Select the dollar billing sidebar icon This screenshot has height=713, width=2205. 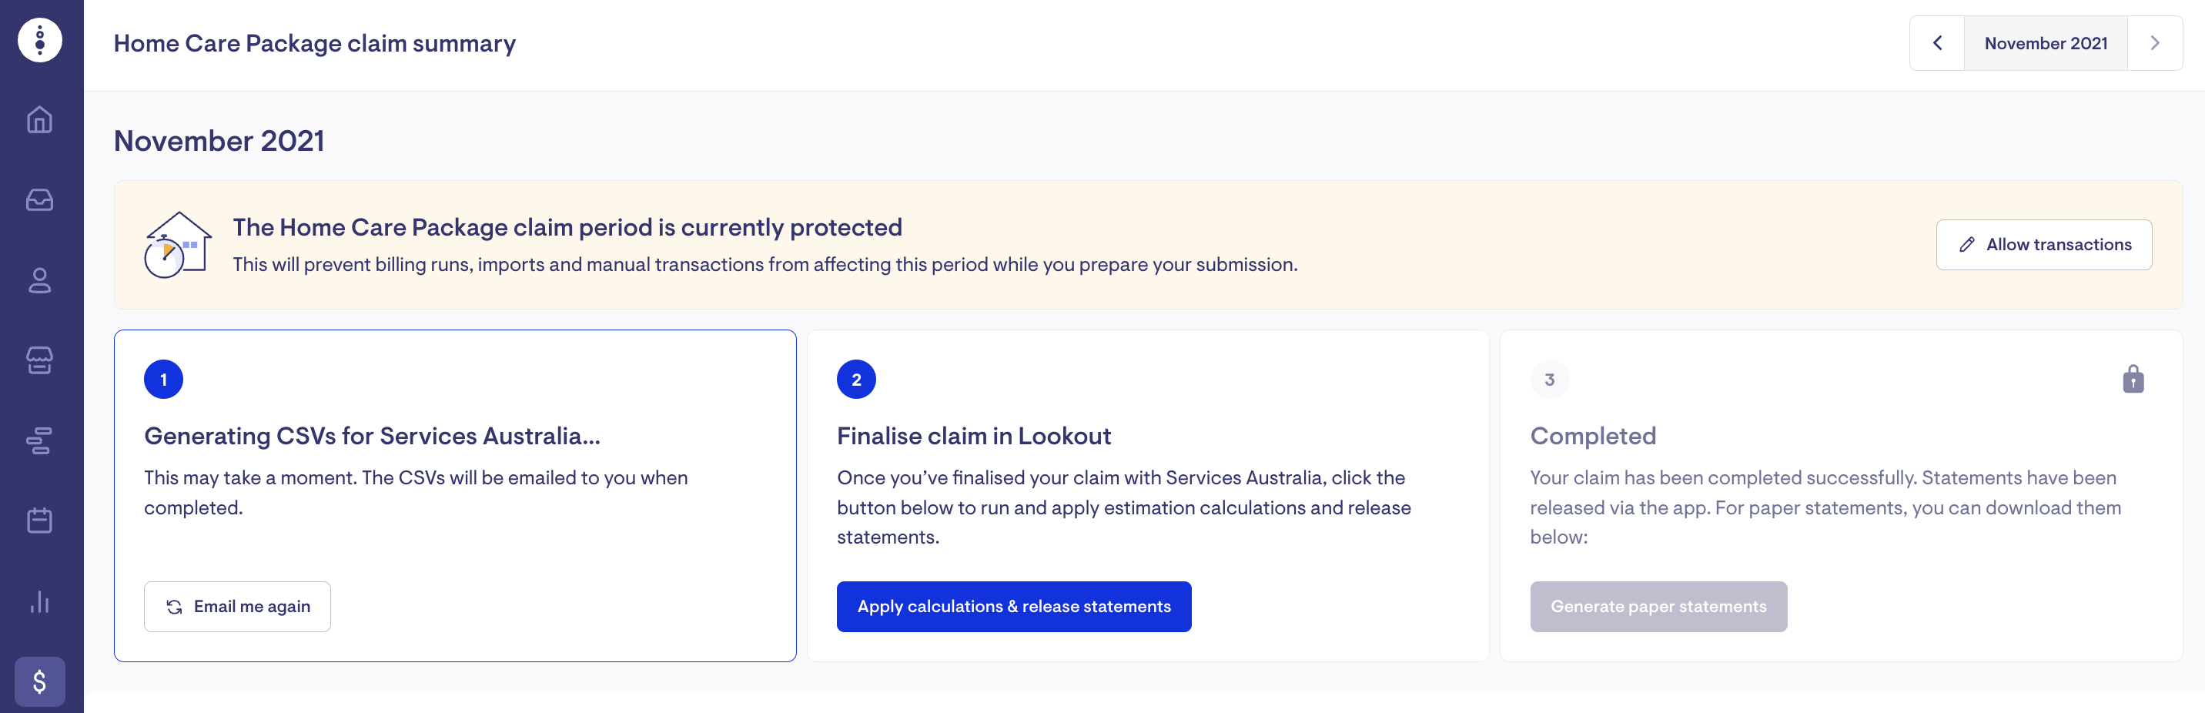40,681
